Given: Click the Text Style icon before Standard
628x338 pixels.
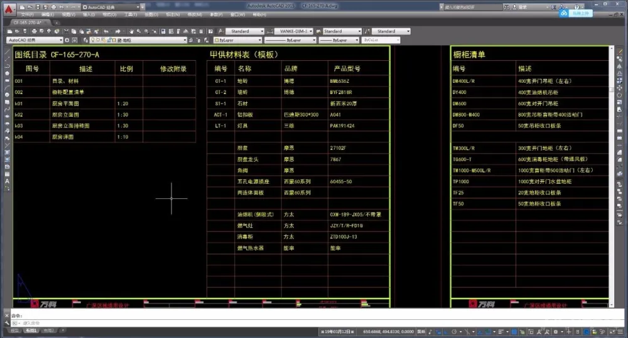Looking at the screenshot, I should pos(220,31).
